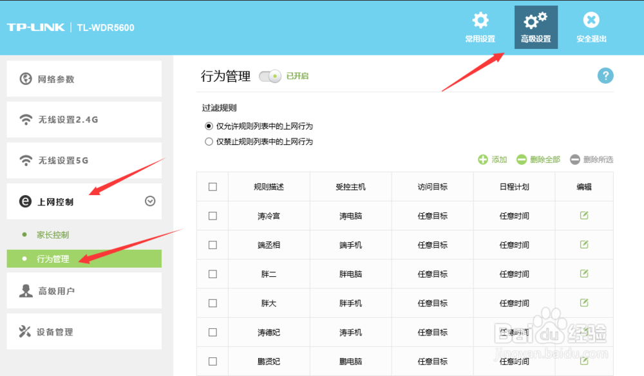Click the 上网控制 label
The image size is (644, 376).
tap(55, 202)
